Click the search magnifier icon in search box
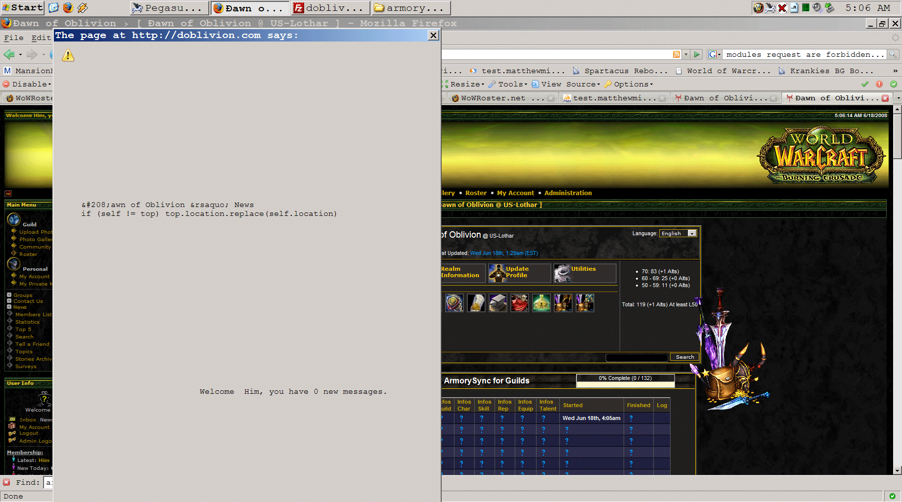Image resolution: width=902 pixels, height=502 pixels. [893, 54]
